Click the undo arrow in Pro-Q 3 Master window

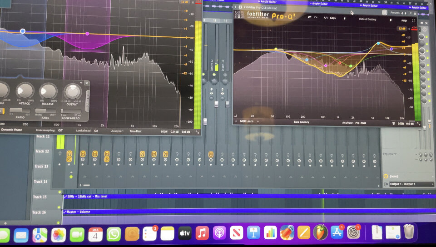(309, 17)
